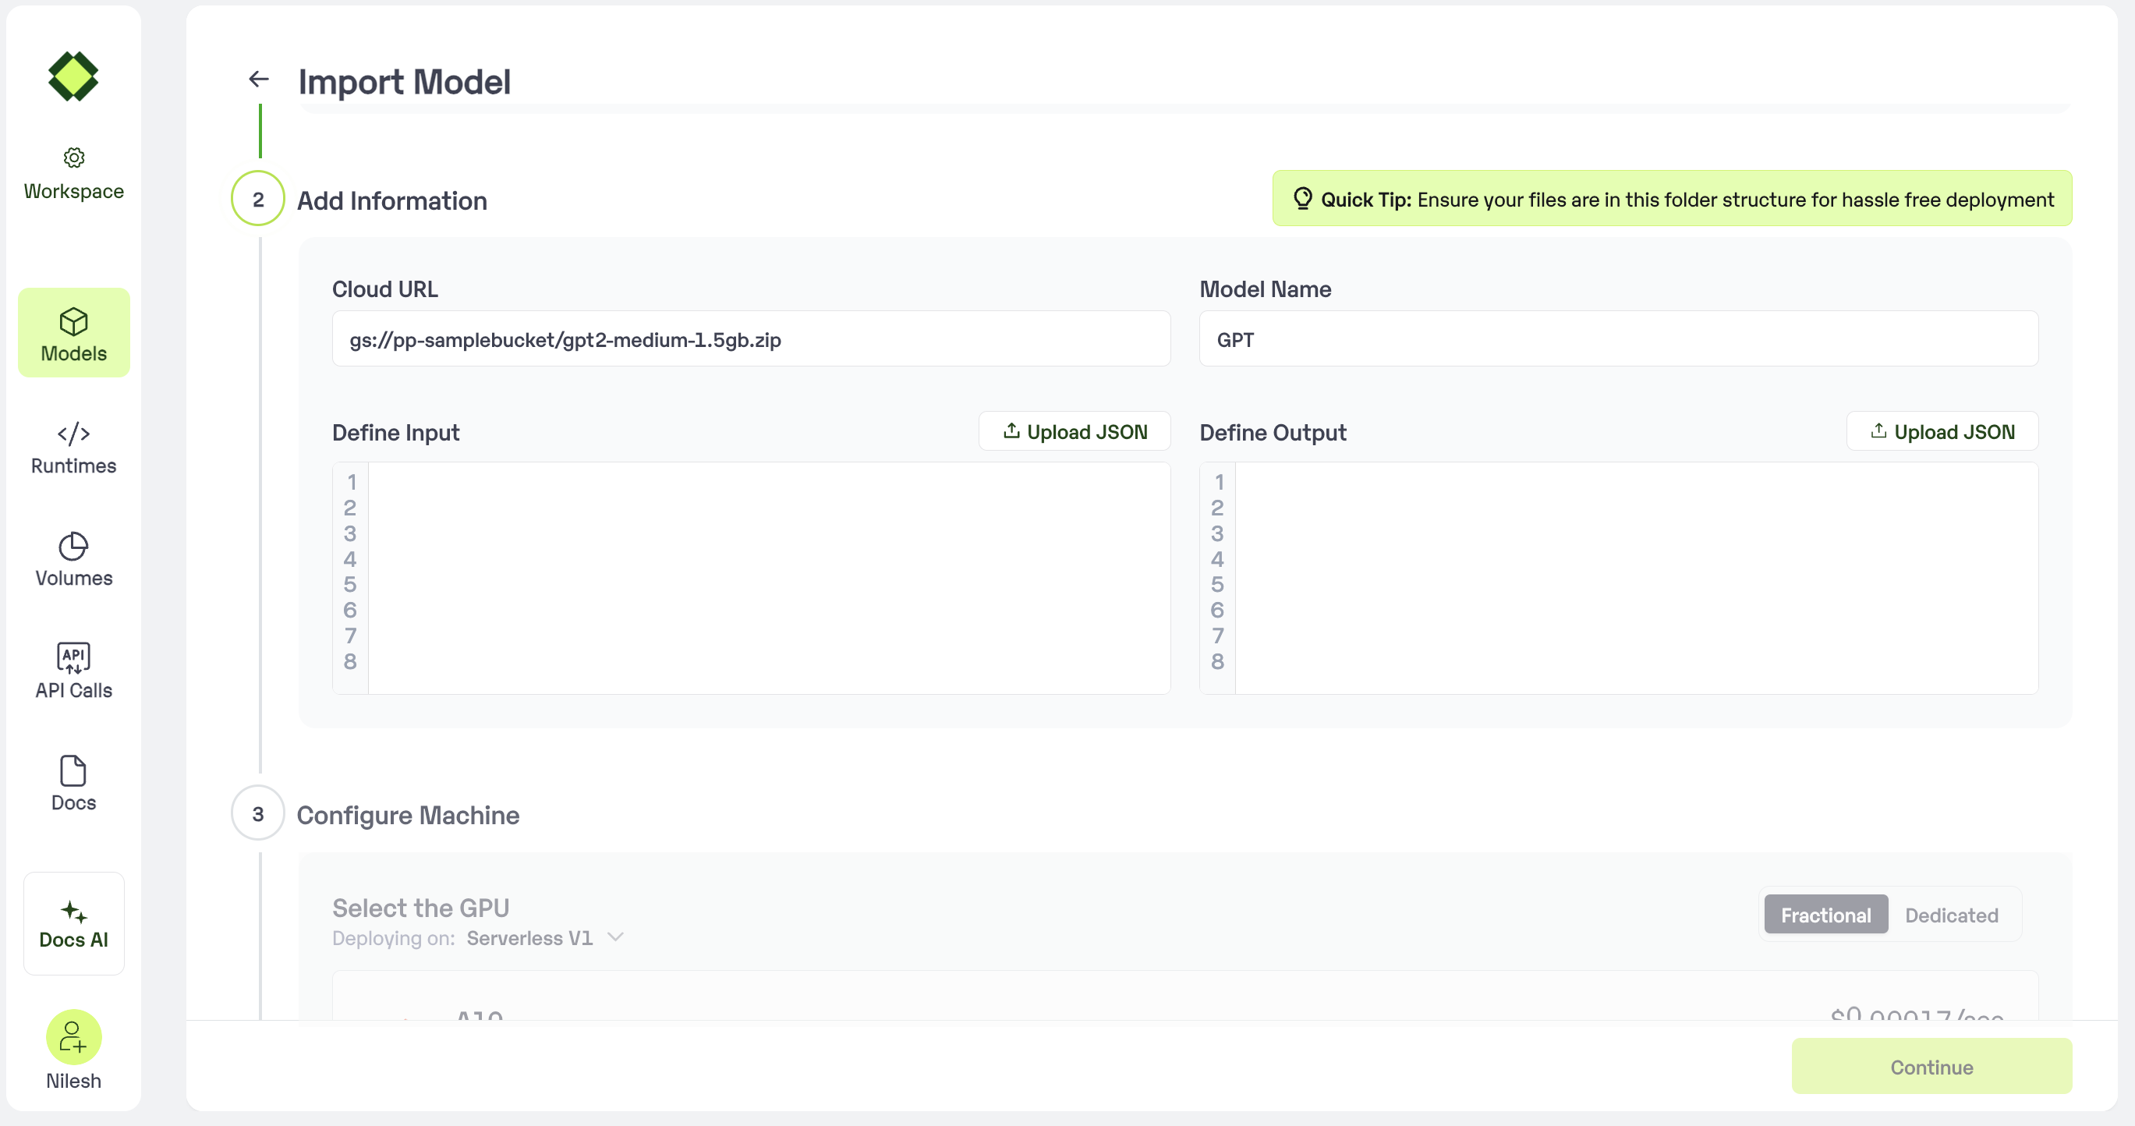This screenshot has width=2135, height=1126.
Task: Launch Docs AI sparkle icon
Action: (74, 912)
